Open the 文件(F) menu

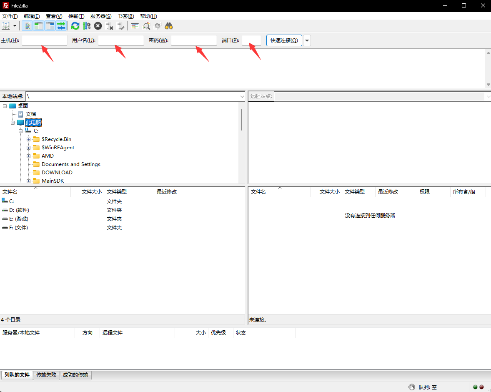[x=10, y=16]
